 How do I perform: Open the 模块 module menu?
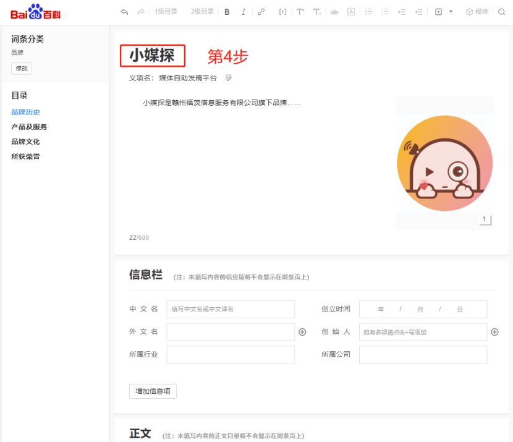click(477, 12)
